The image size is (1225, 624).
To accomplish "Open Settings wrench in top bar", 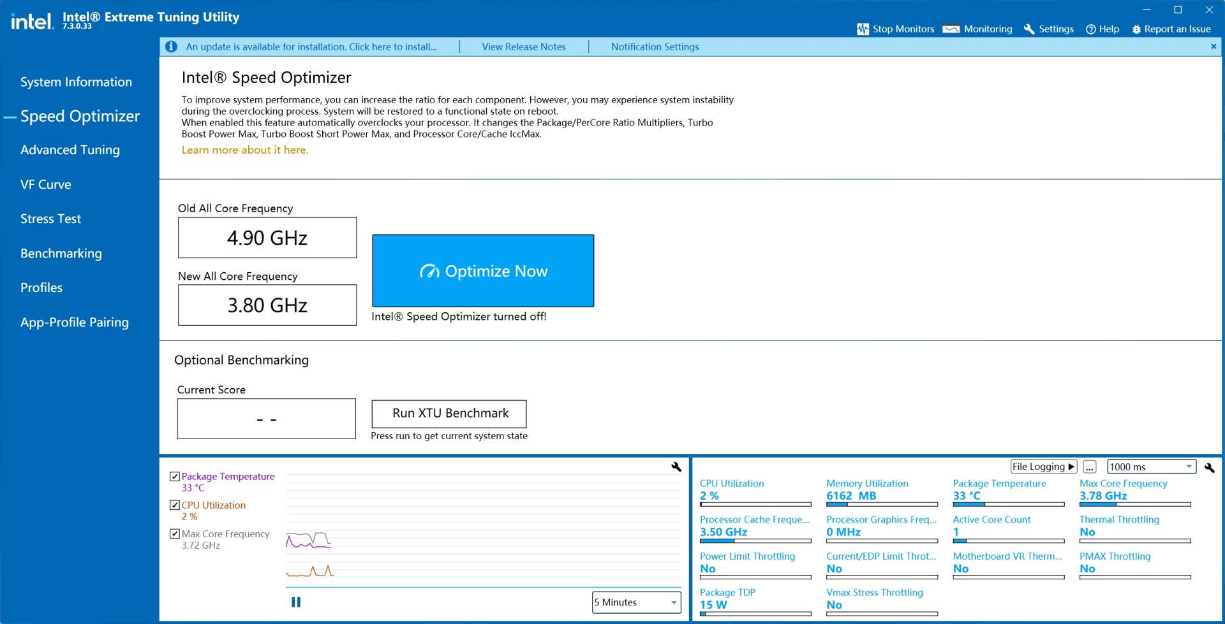I will point(1028,29).
